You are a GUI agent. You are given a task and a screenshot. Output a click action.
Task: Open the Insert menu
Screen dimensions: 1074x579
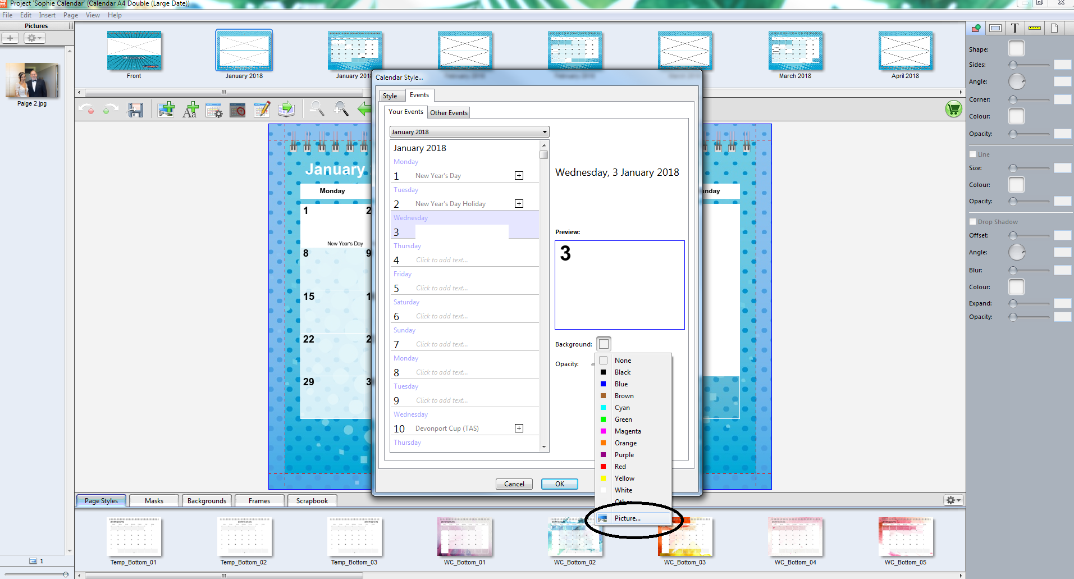[47, 15]
